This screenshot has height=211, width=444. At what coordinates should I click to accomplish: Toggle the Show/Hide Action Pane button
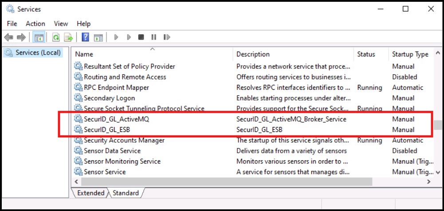[x=98, y=37]
